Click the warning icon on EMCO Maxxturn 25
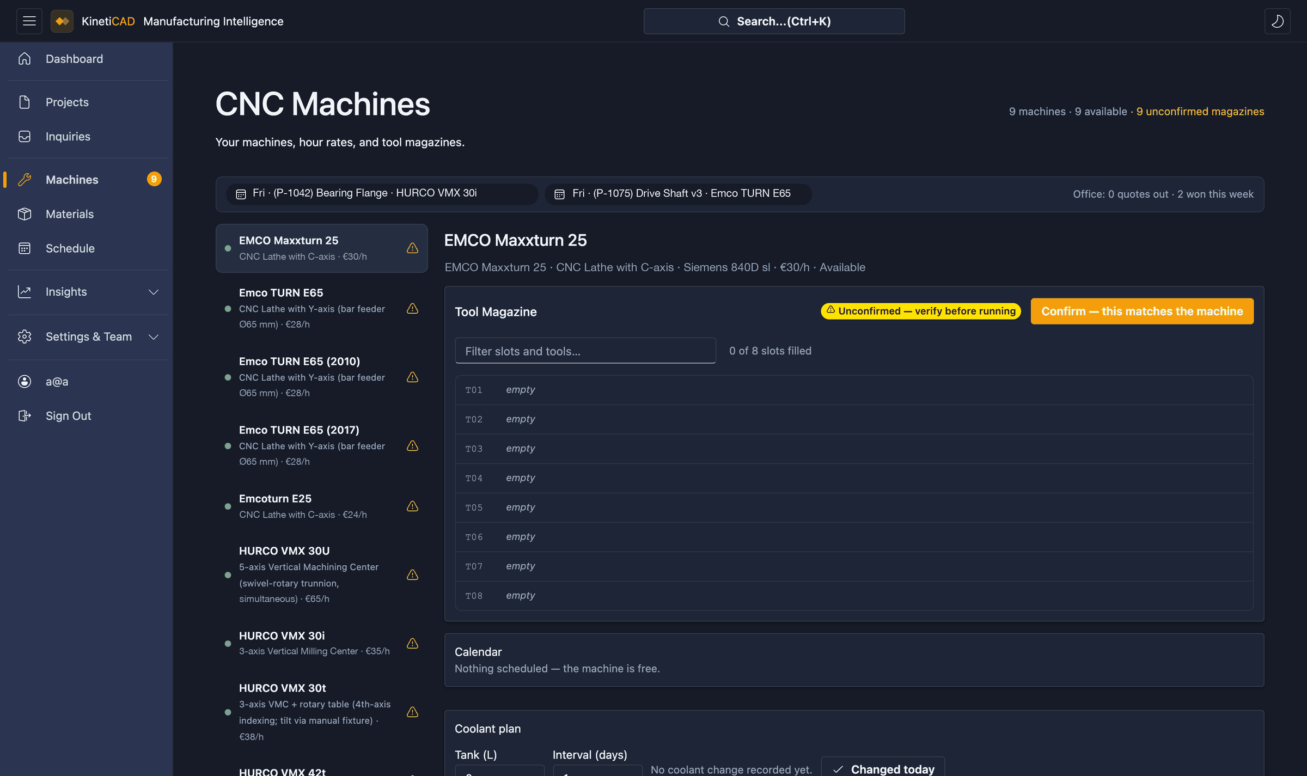This screenshot has width=1307, height=776. pos(413,248)
